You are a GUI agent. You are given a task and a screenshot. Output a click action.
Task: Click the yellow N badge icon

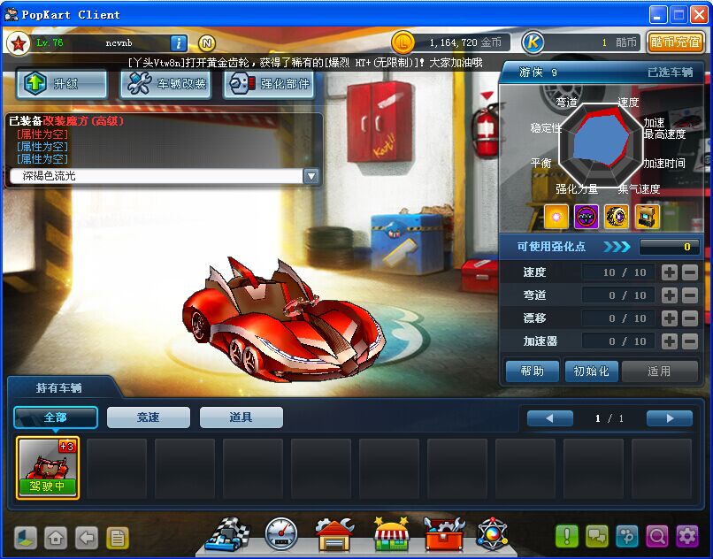coord(207,43)
